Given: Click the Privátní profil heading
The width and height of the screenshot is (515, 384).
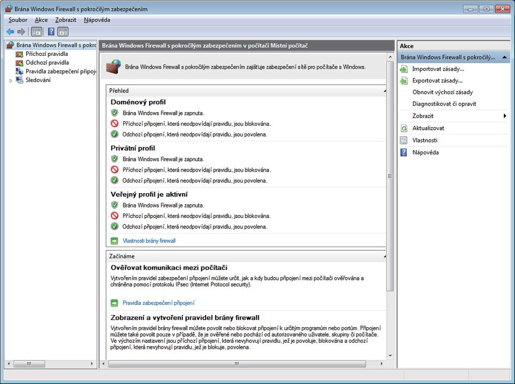Looking at the screenshot, I should pos(133,148).
